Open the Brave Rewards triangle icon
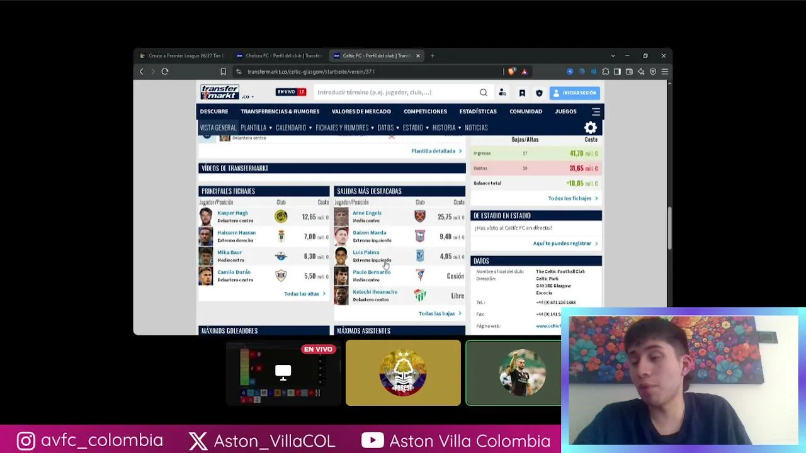Screen dimensions: 806x453 click(x=524, y=72)
